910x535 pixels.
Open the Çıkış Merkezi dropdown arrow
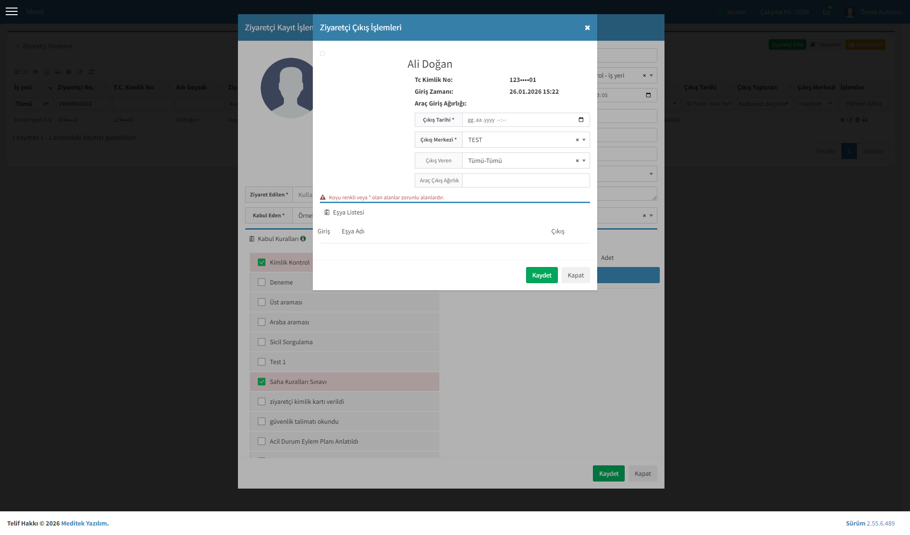click(x=584, y=140)
